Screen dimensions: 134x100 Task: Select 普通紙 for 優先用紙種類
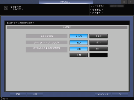click(x=98, y=36)
